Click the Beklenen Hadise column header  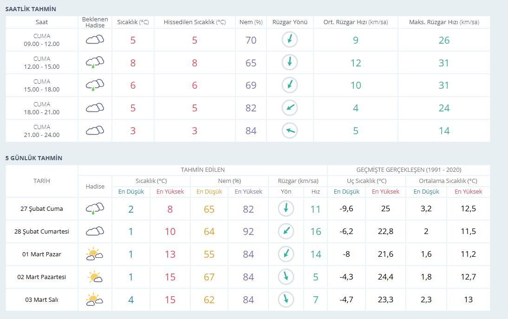tap(95, 22)
